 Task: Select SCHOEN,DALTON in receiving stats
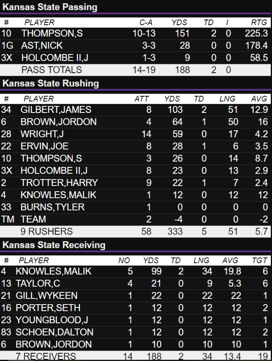point(54,332)
